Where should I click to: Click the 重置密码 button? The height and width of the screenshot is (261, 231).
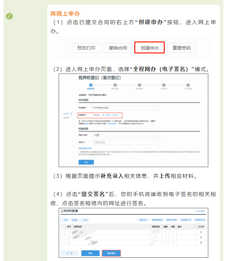pos(184,48)
